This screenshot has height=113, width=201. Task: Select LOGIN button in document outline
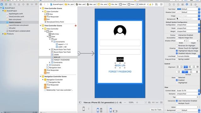coord(56,55)
